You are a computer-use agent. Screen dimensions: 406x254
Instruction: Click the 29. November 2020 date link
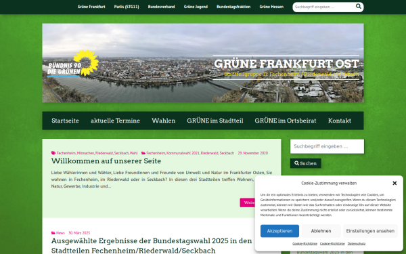pyautogui.click(x=253, y=153)
